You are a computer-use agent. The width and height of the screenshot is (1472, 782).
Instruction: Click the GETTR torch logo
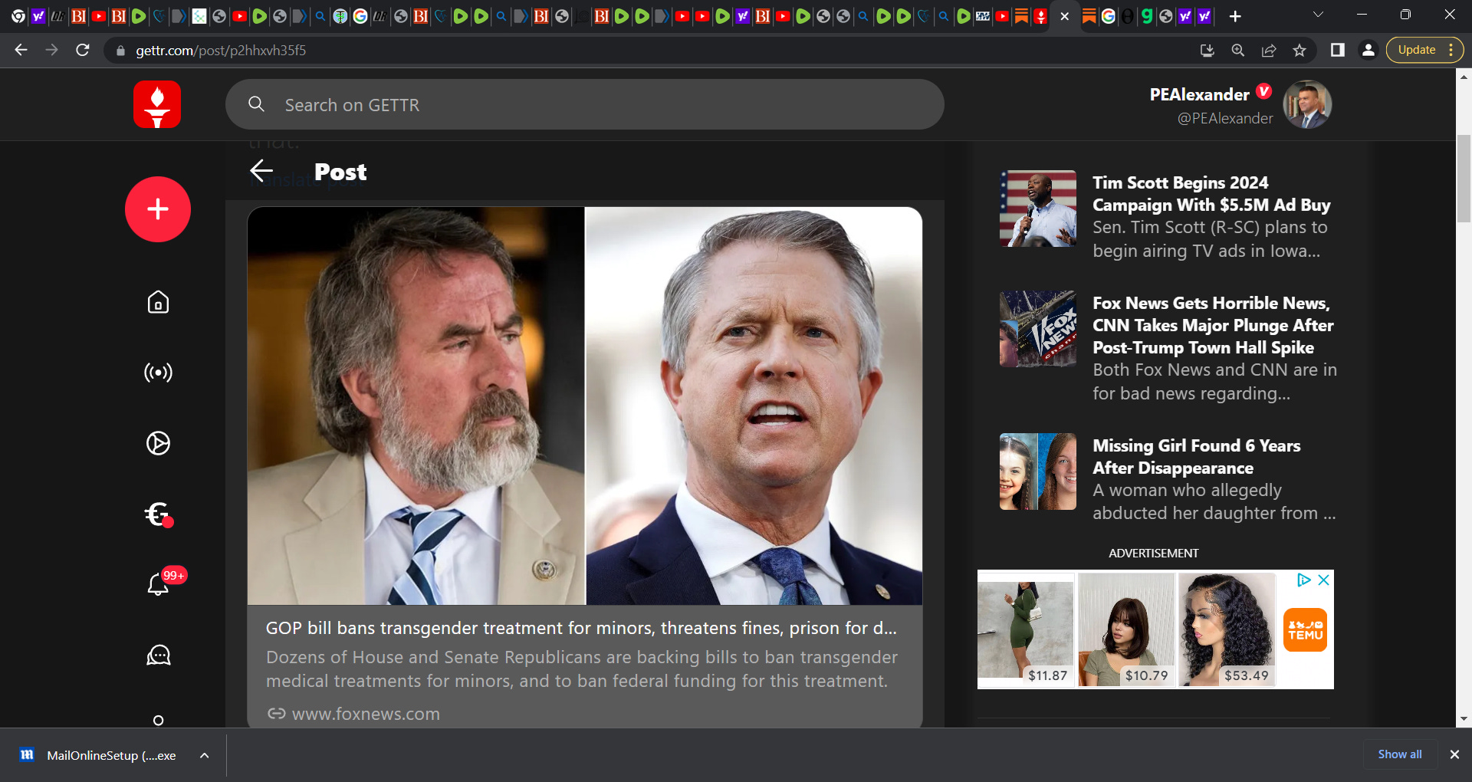pyautogui.click(x=157, y=104)
